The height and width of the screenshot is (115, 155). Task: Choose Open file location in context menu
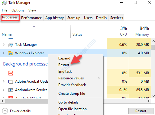(73, 109)
